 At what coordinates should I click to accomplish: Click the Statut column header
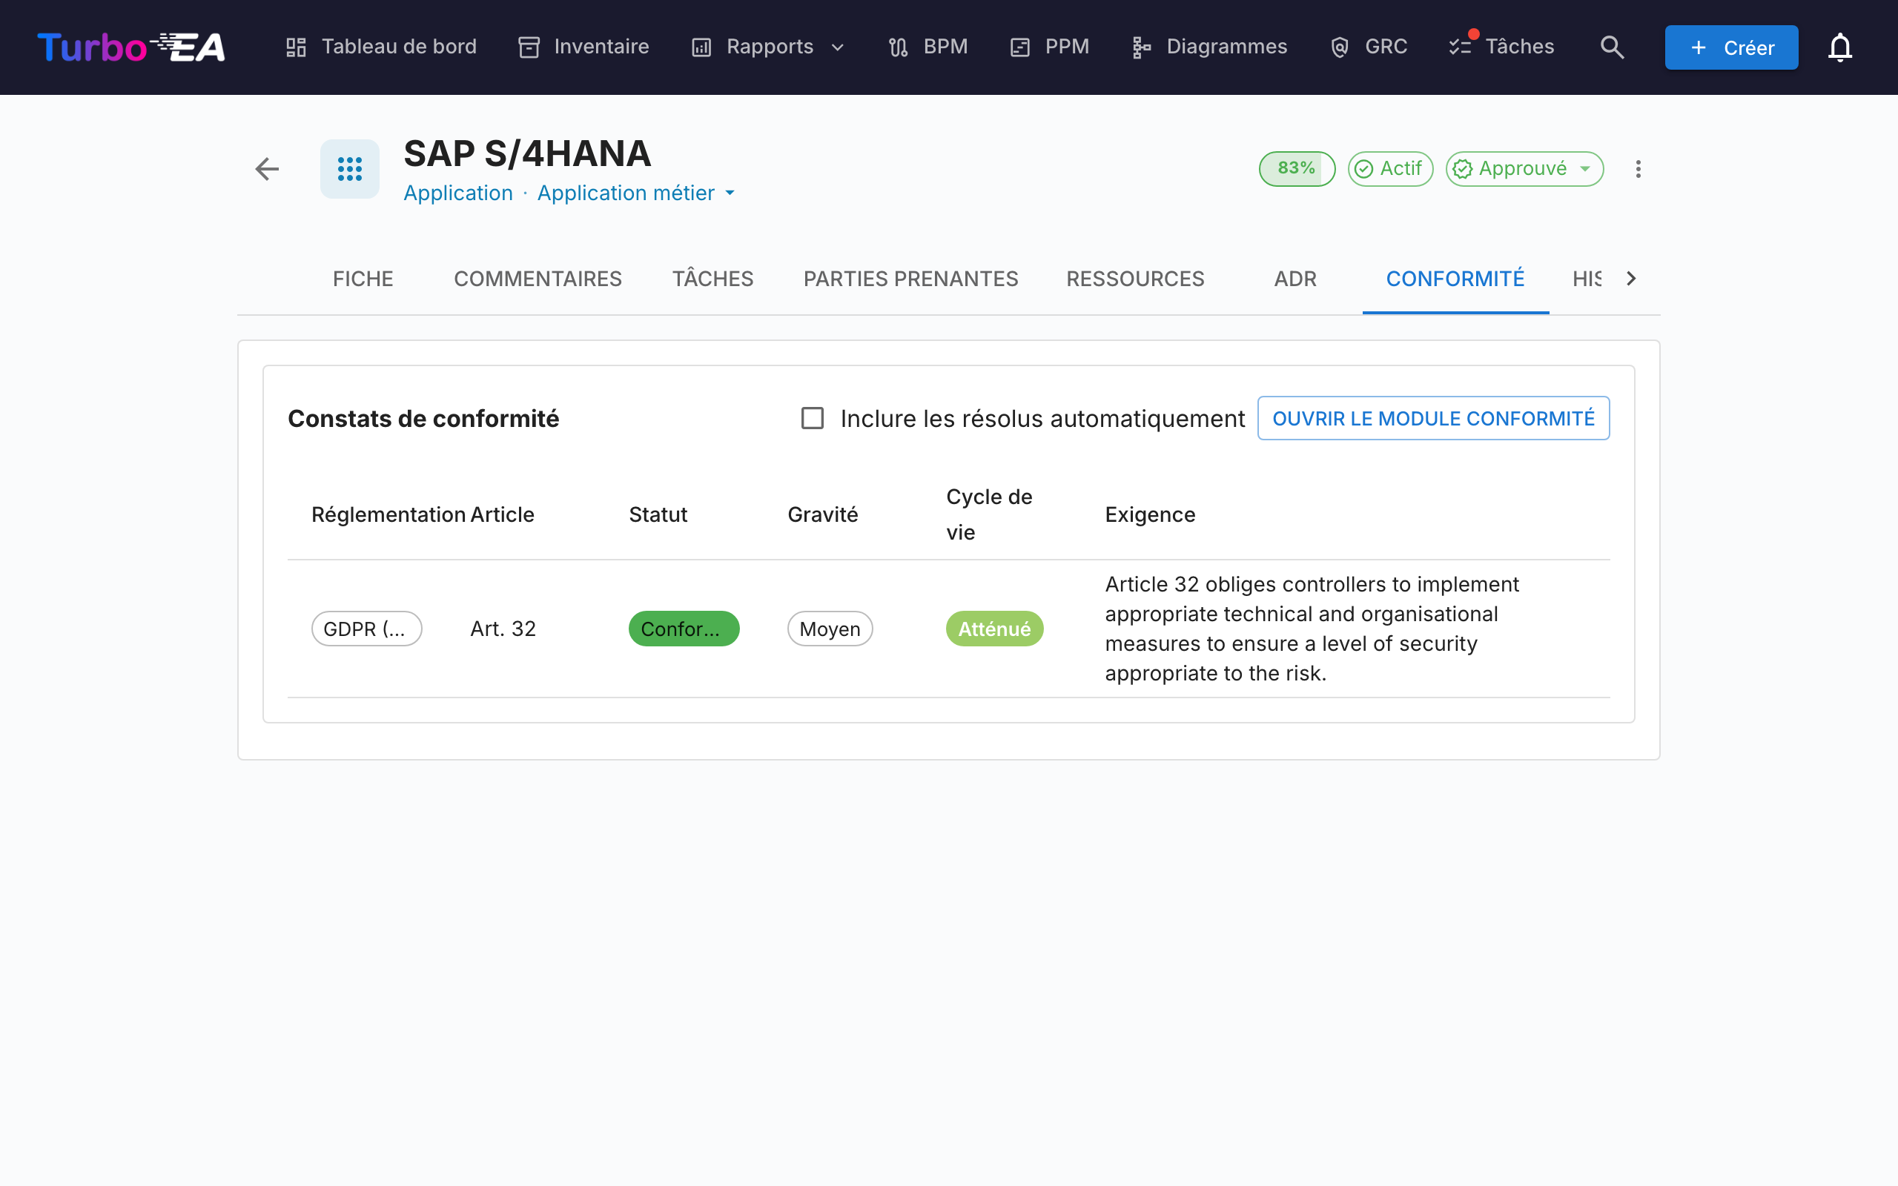(658, 514)
